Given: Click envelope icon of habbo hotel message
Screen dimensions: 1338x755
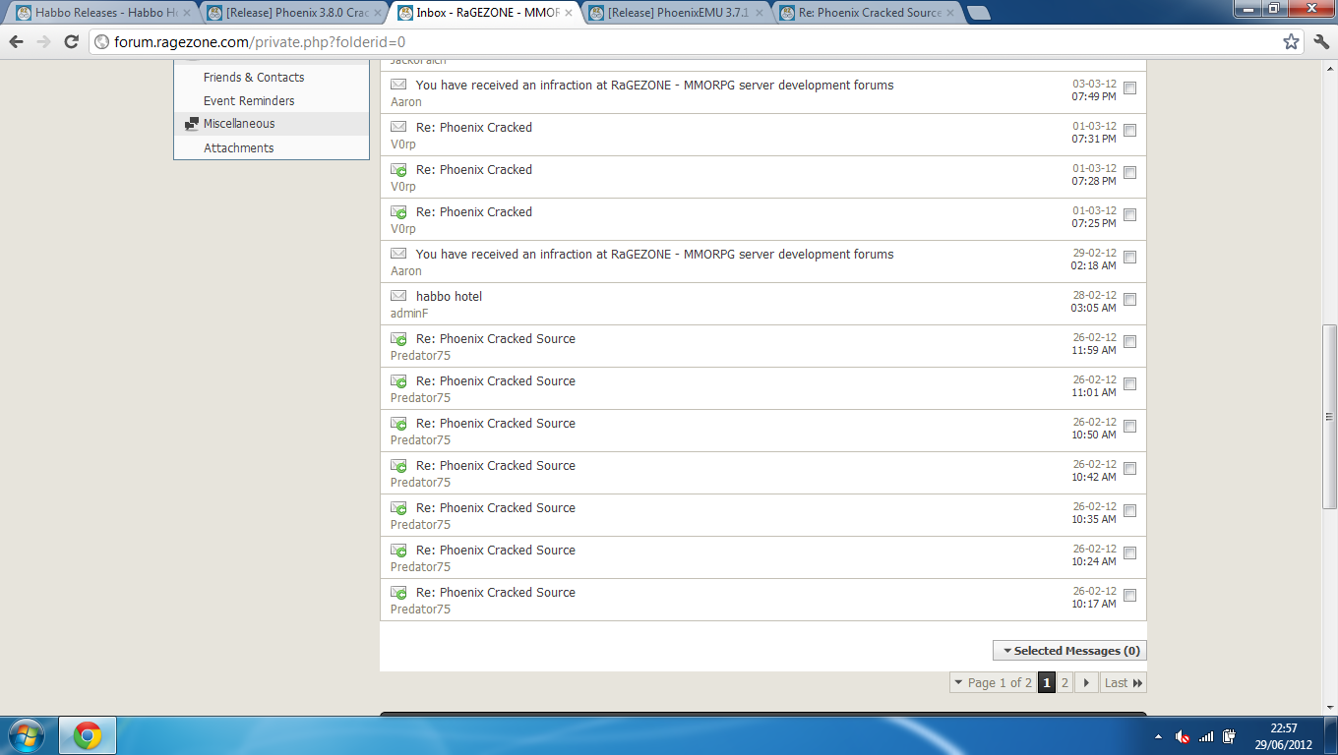Looking at the screenshot, I should [398, 296].
